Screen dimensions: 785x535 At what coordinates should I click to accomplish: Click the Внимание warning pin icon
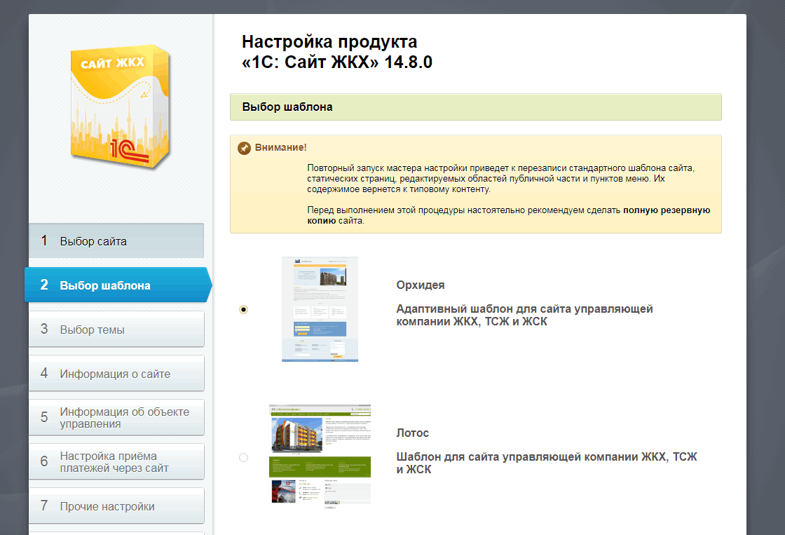[245, 148]
